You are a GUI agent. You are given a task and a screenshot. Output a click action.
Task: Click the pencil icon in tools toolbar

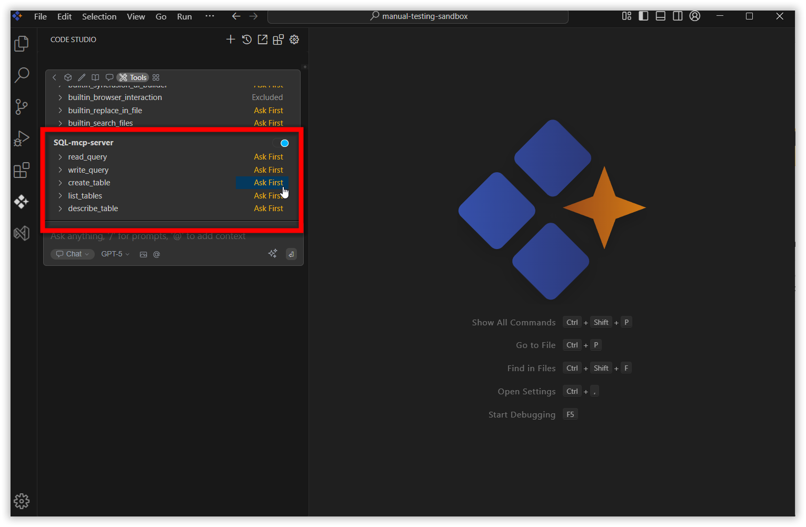(x=82, y=77)
